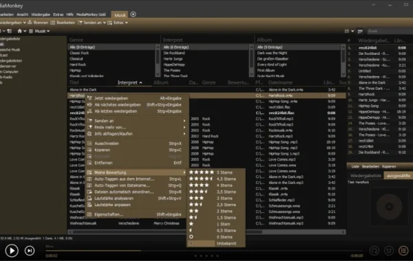Click Liste button in playing panel
413x261 pixels.
pyautogui.click(x=355, y=166)
